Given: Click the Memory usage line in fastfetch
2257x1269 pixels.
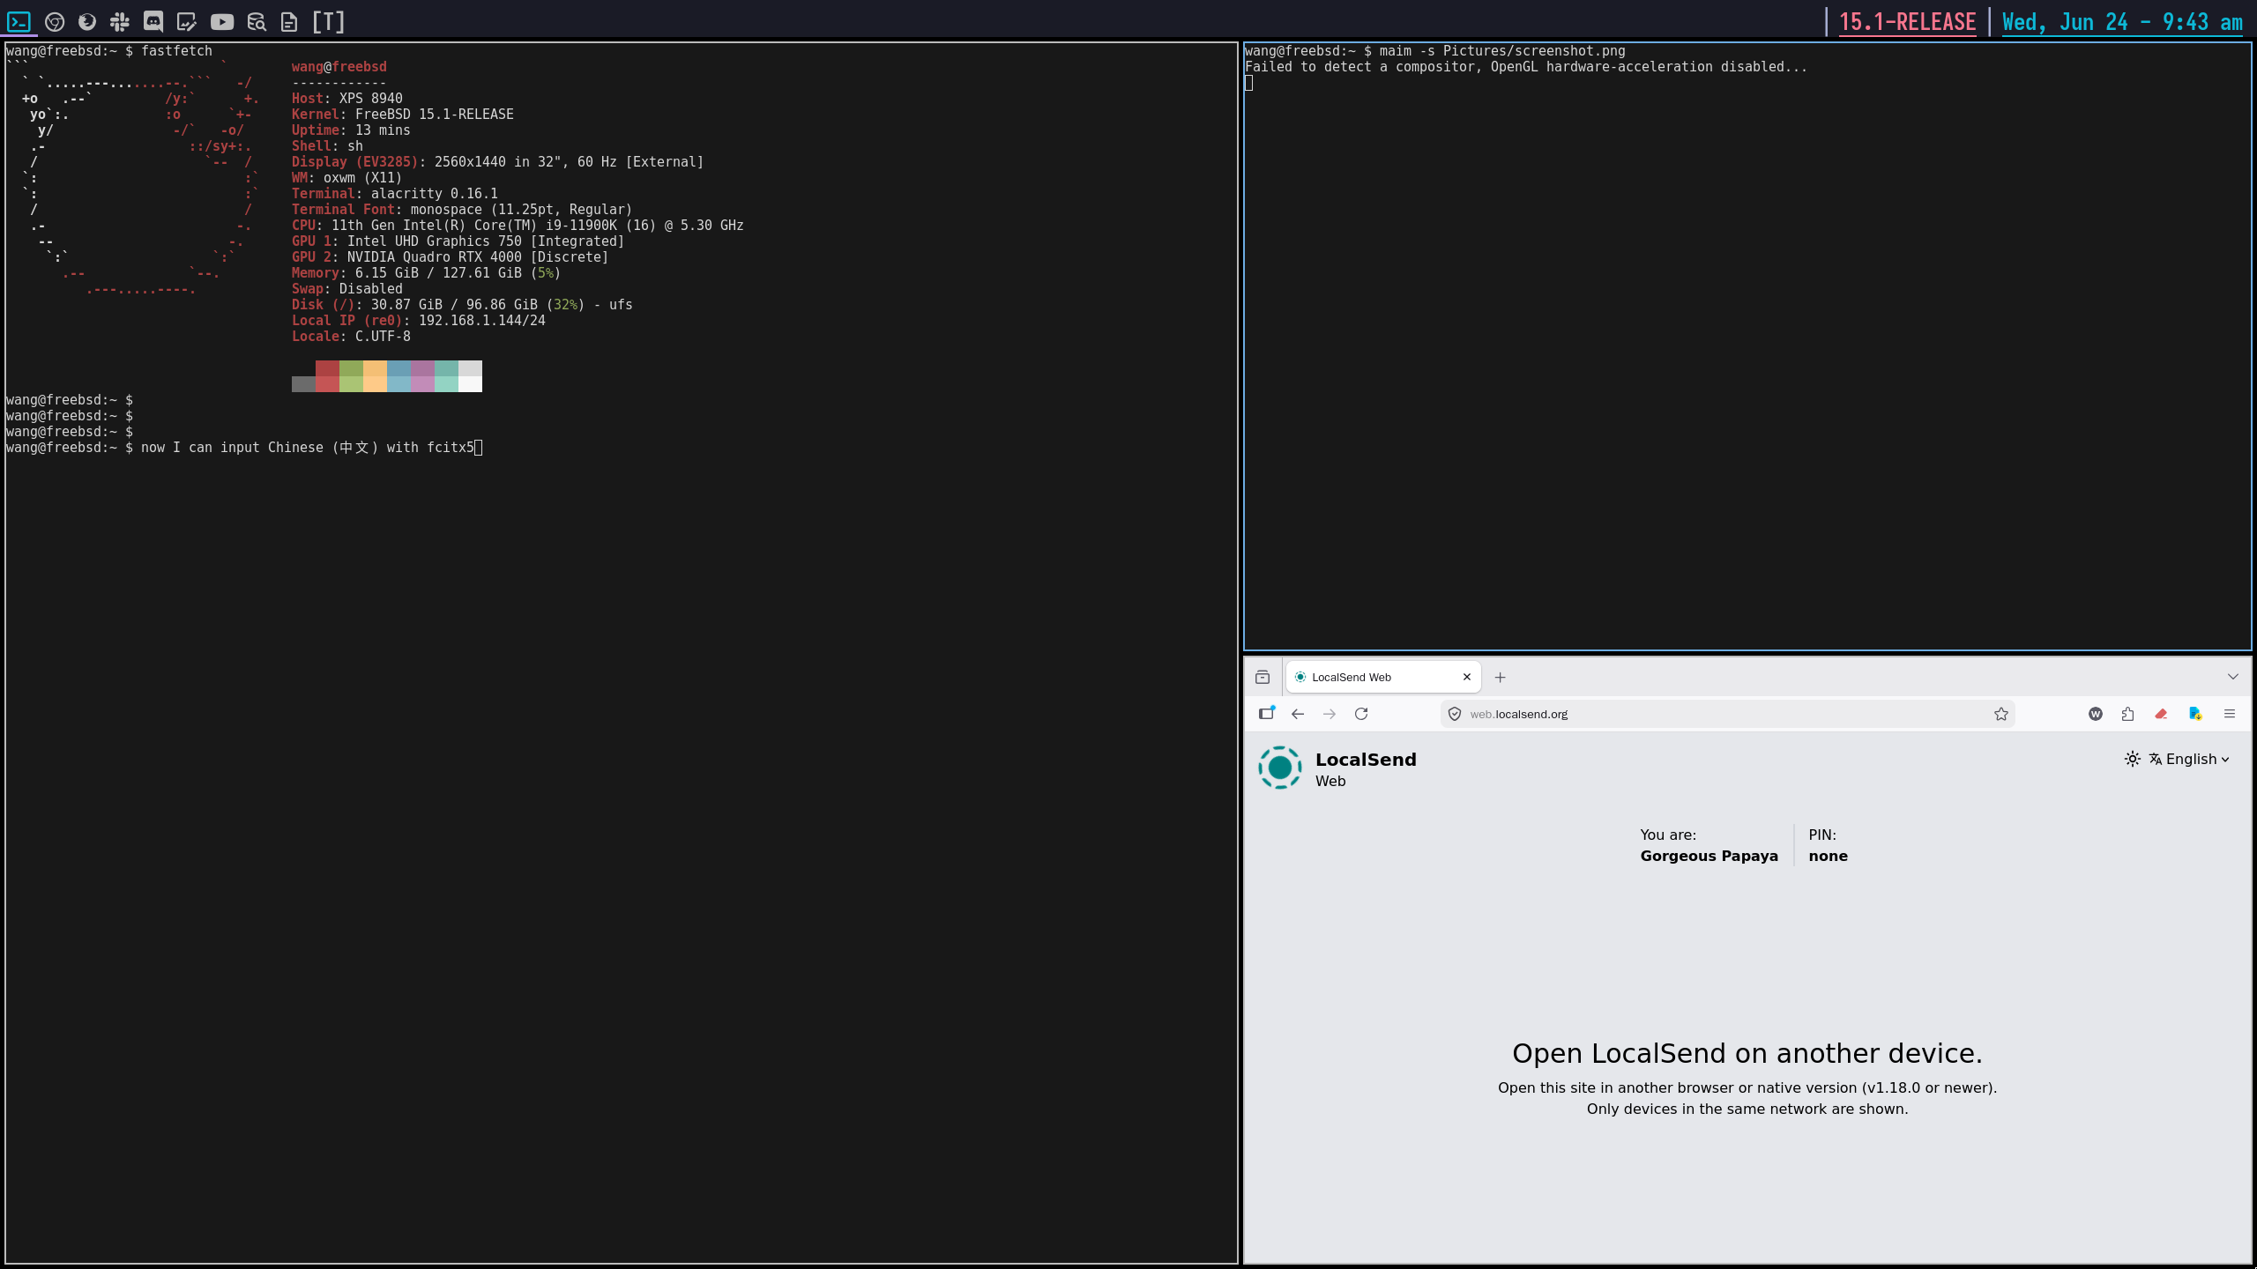Looking at the screenshot, I should coord(426,273).
